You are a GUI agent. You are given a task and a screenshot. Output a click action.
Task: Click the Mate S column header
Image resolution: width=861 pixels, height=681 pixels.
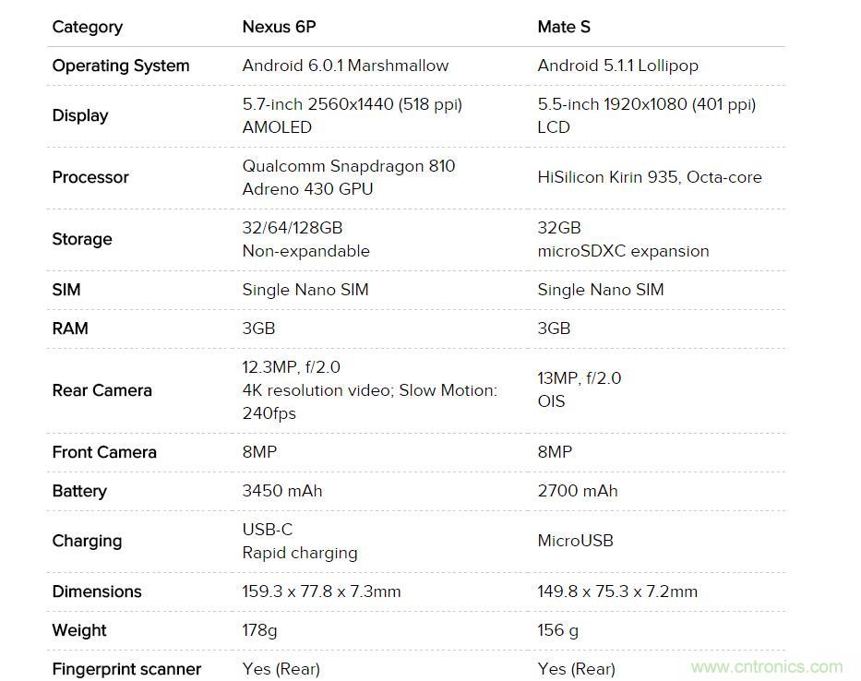(564, 27)
